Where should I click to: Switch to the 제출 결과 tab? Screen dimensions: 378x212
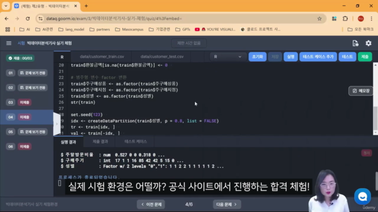[x=100, y=141]
